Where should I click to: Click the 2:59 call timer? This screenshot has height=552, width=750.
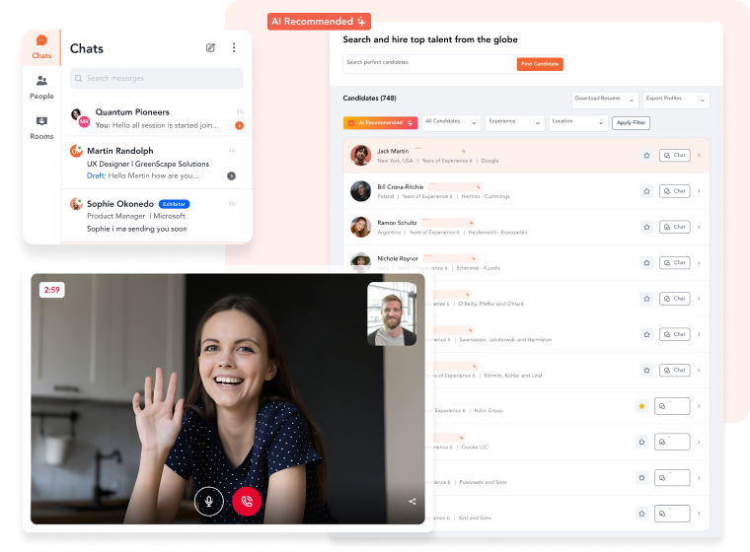click(x=52, y=290)
